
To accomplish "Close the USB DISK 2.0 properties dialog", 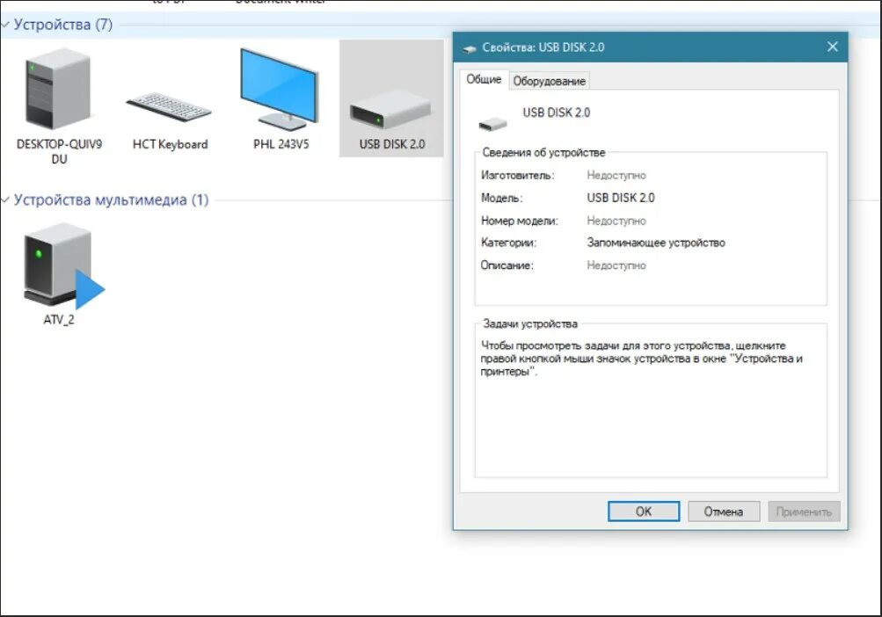I will [x=833, y=47].
